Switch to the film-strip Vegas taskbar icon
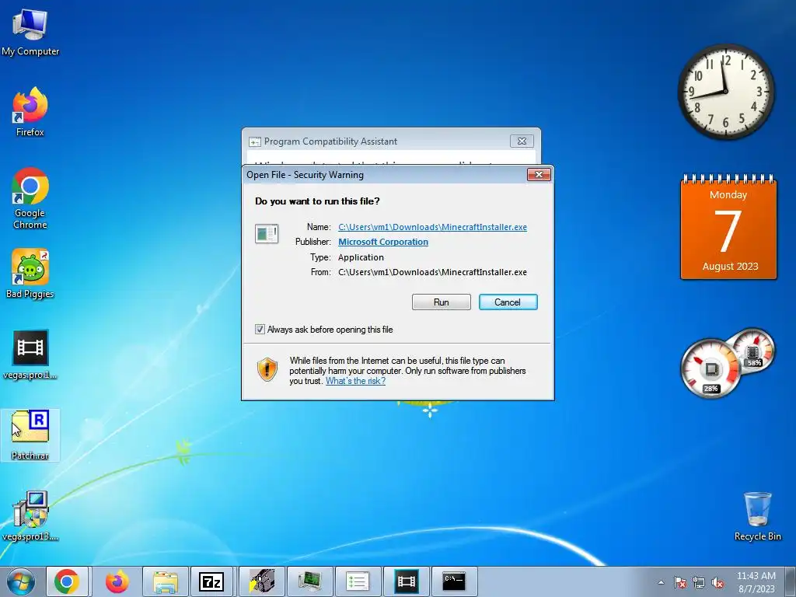The image size is (796, 597). coord(406,581)
